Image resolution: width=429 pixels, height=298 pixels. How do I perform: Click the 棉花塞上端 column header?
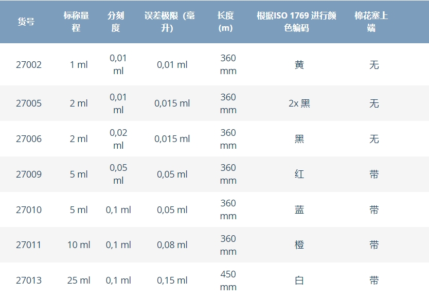pos(371,22)
